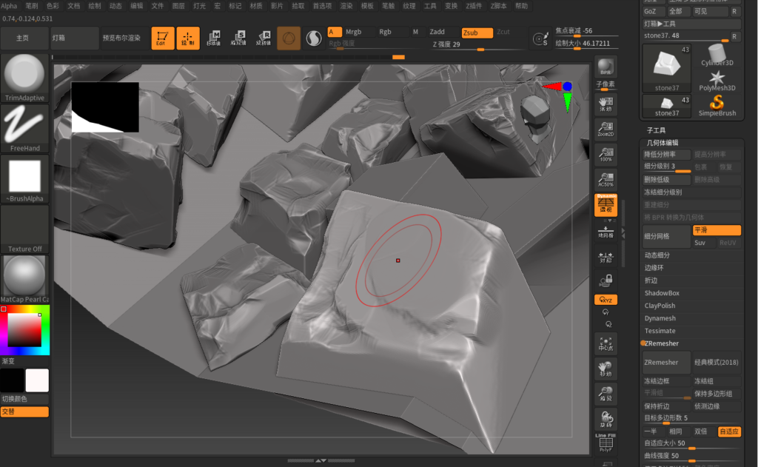Toggle the A alpha channel button

335,32
